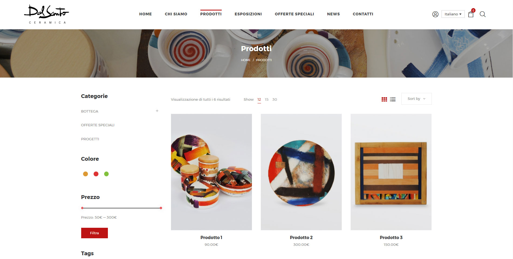The image size is (513, 259).
Task: Open the shopping cart icon
Action: pyautogui.click(x=471, y=14)
